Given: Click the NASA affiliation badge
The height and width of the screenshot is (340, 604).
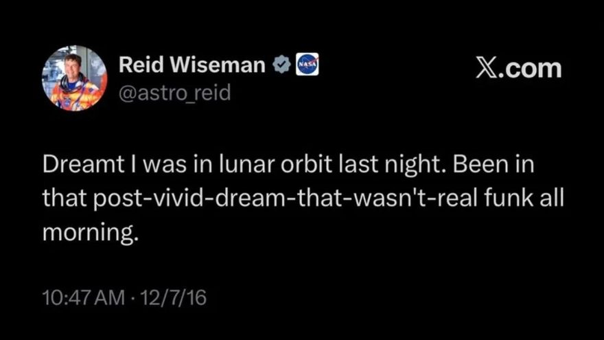Looking at the screenshot, I should tap(306, 65).
